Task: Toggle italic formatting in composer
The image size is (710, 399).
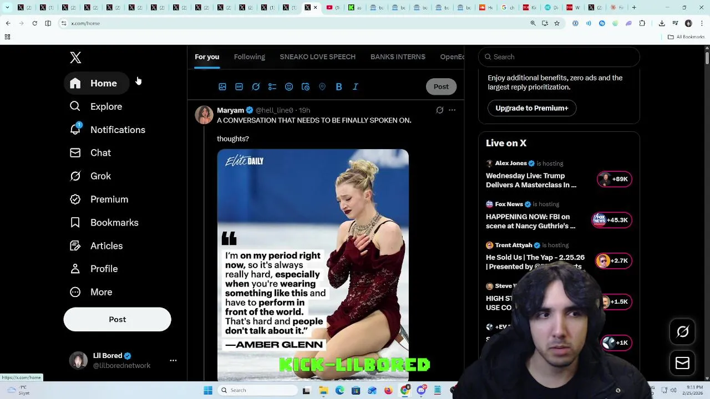Action: point(356,86)
